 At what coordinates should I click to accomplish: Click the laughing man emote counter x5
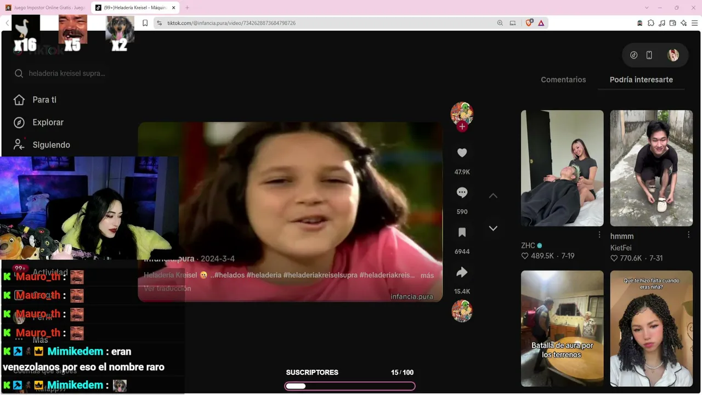[x=72, y=33]
